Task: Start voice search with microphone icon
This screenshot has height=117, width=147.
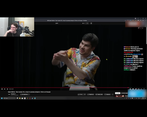Action: tap(91, 23)
